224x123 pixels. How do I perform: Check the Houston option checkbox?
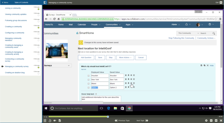(88, 76)
